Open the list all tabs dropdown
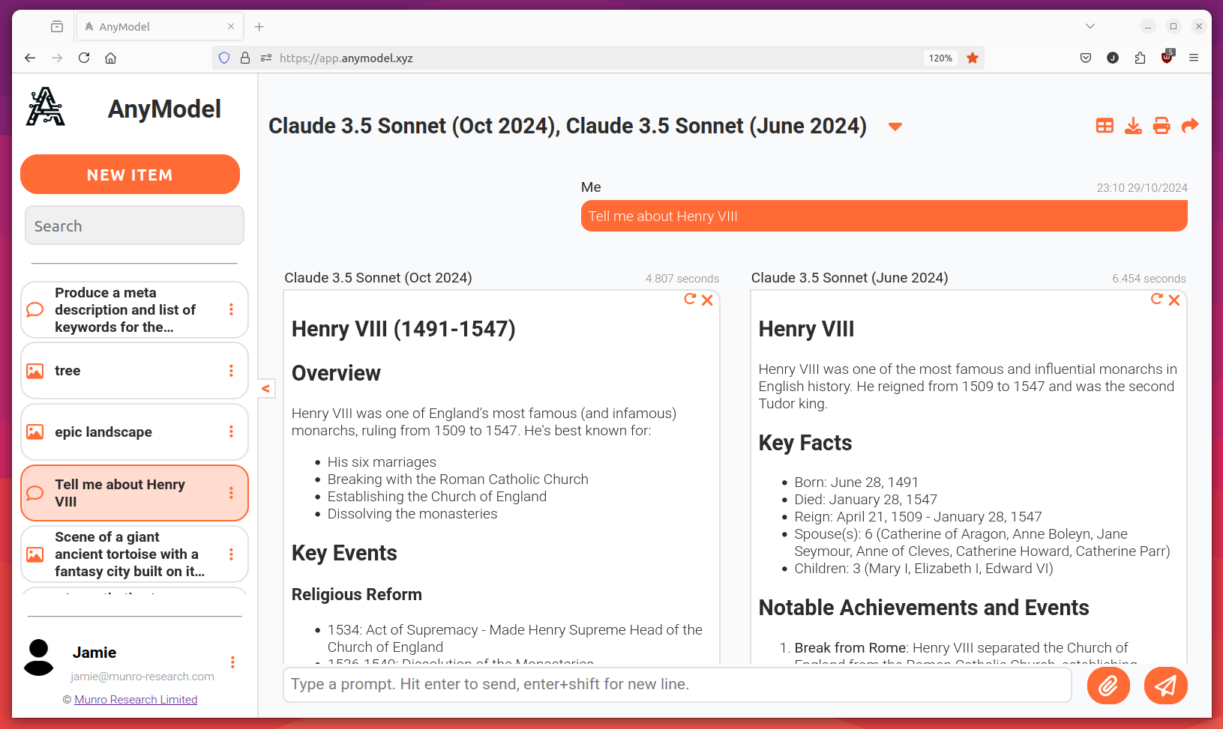Screen dimensions: 1223x729 pyautogui.click(x=1090, y=26)
